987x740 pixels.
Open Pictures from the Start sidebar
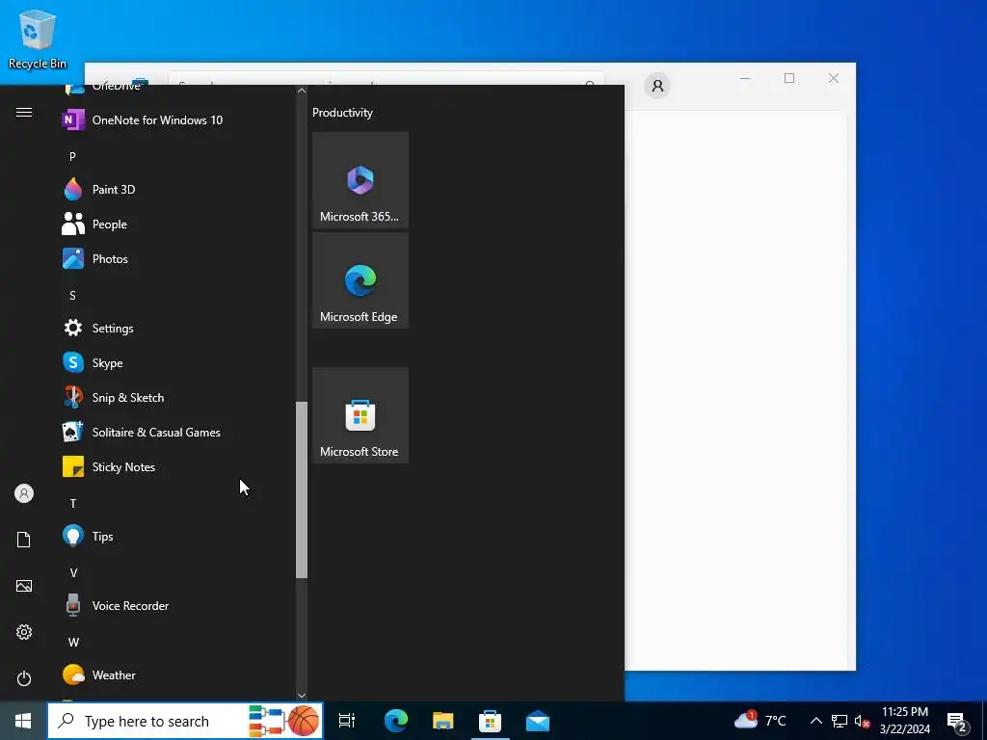pos(24,586)
